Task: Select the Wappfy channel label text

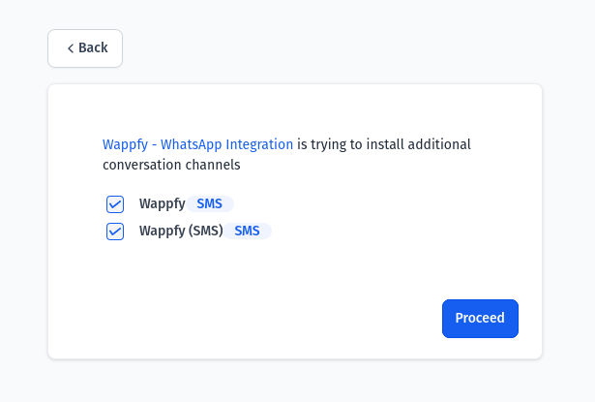Action: tap(162, 204)
